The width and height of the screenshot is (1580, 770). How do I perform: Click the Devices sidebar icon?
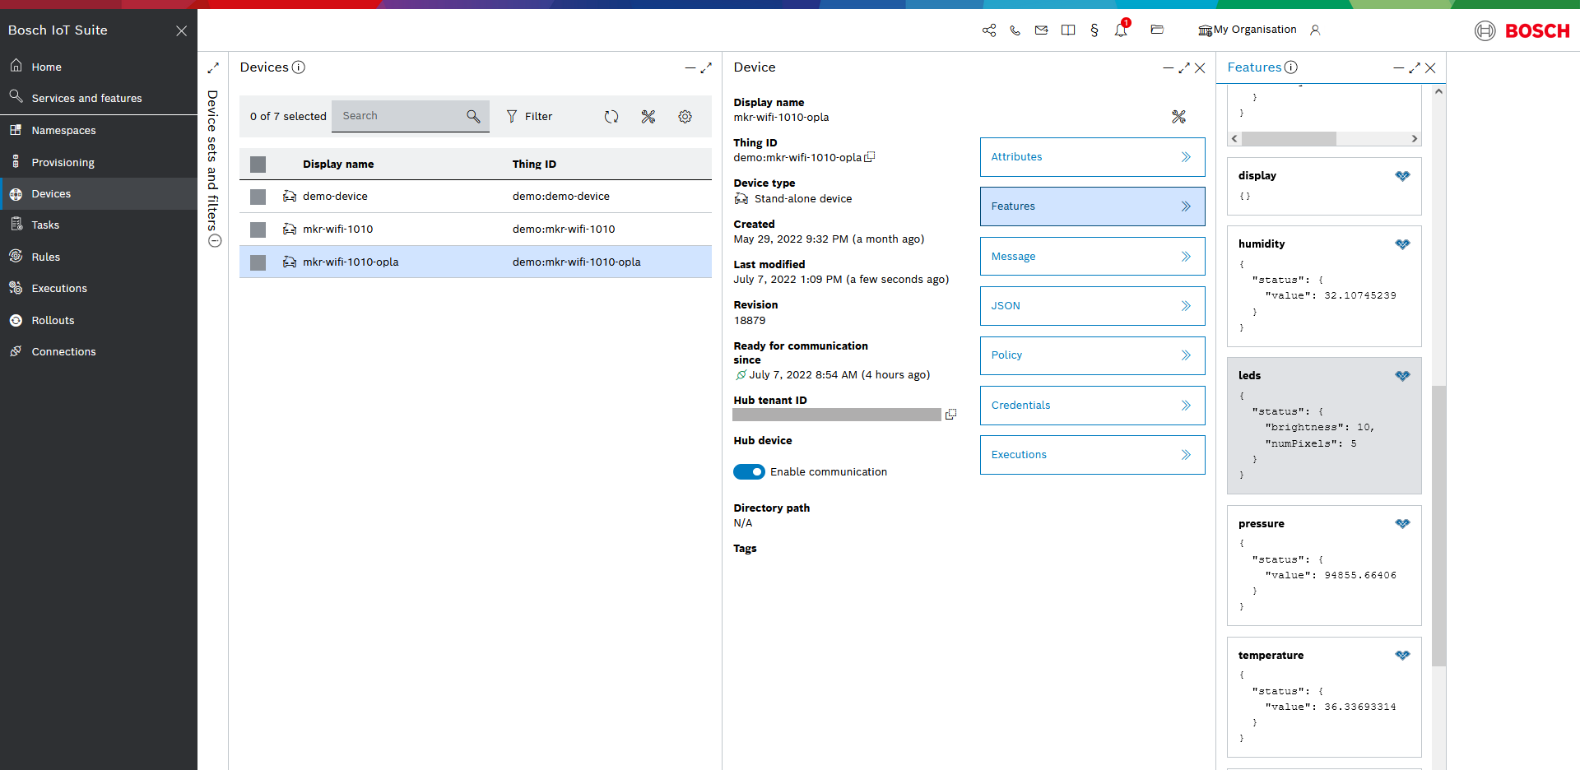pyautogui.click(x=16, y=194)
